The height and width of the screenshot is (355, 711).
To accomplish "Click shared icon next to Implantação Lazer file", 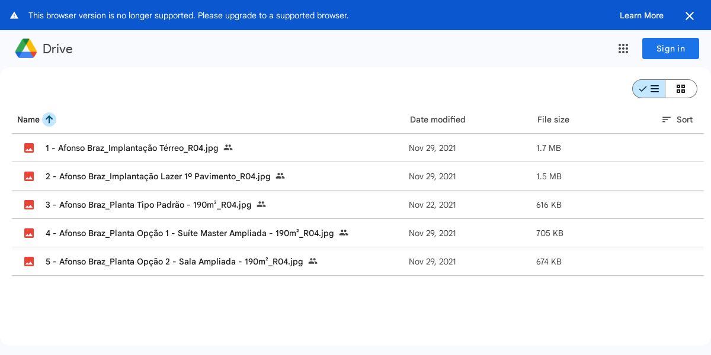I will click(x=280, y=176).
